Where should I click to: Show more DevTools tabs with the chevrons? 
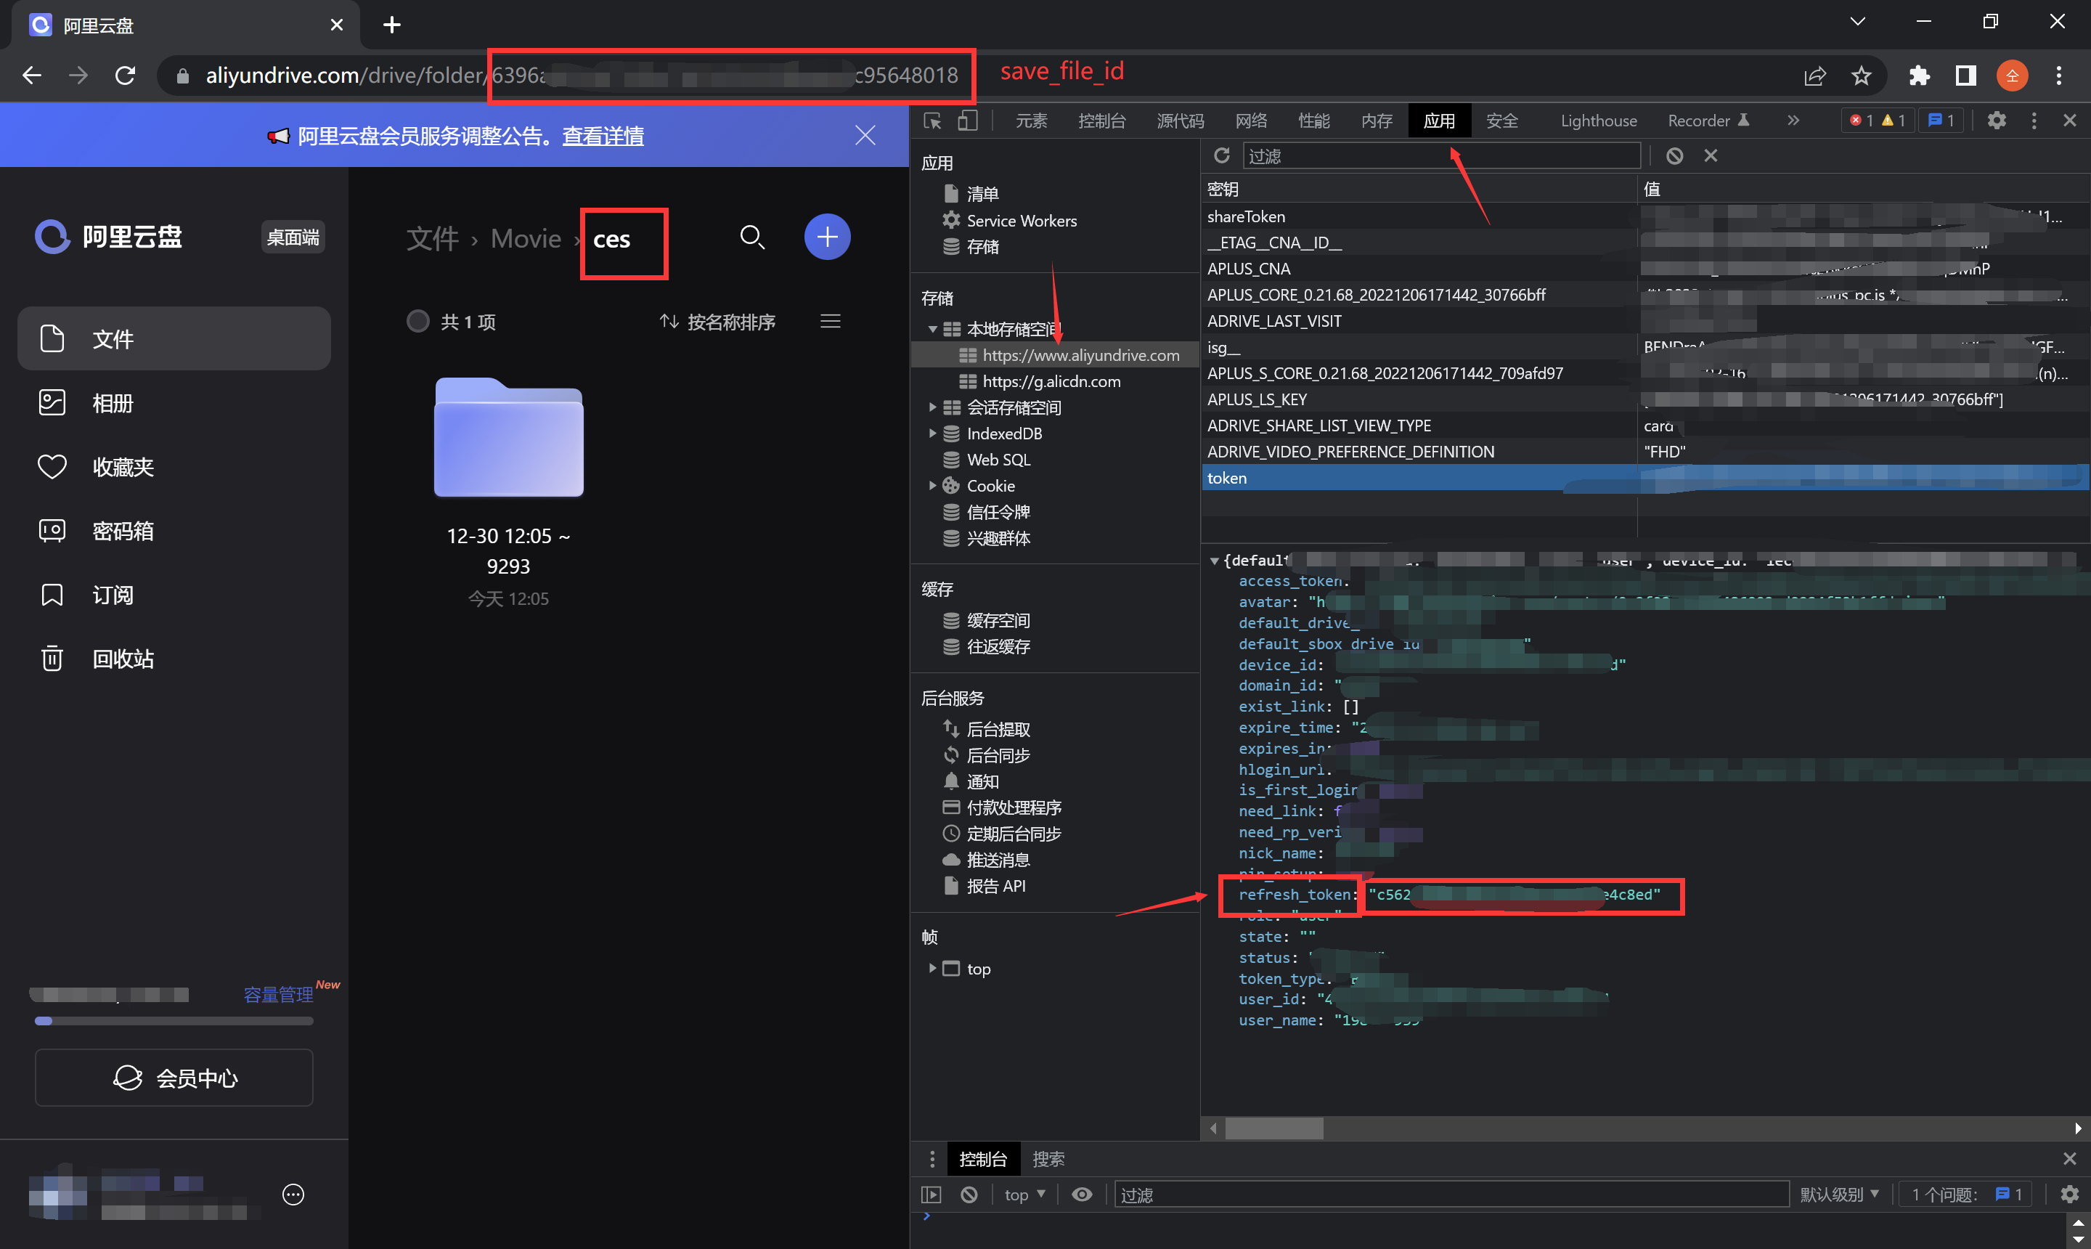pos(1793,121)
